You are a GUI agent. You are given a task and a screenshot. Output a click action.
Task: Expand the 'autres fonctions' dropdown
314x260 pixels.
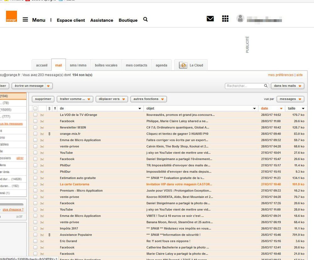(148, 99)
